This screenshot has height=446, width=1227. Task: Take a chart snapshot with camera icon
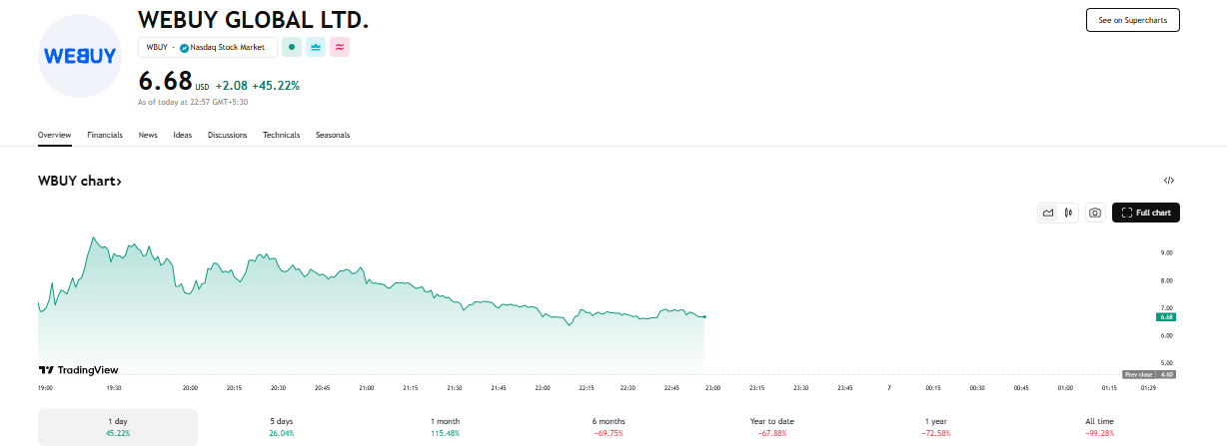point(1095,213)
